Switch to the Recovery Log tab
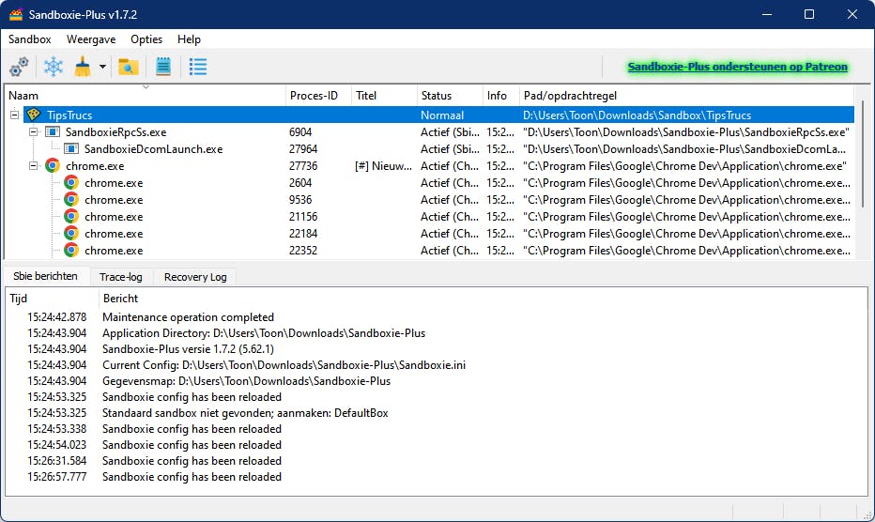This screenshot has width=875, height=522. point(195,277)
